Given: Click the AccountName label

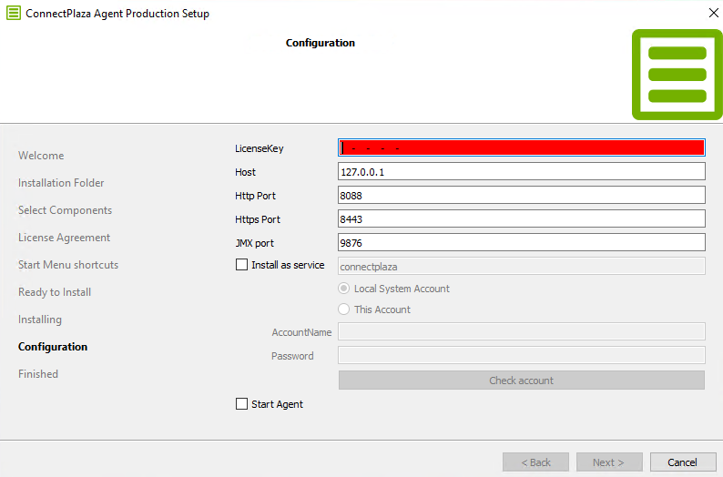Looking at the screenshot, I should 301,332.
